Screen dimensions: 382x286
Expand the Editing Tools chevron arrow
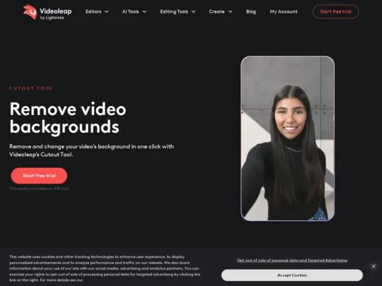click(x=193, y=12)
